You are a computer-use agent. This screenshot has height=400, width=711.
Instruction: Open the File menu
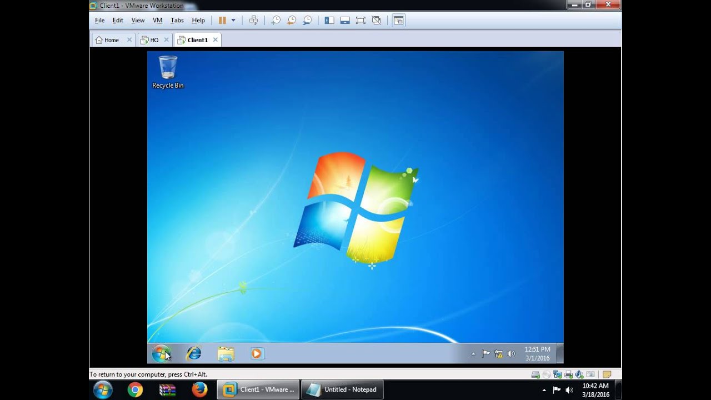[x=99, y=20]
